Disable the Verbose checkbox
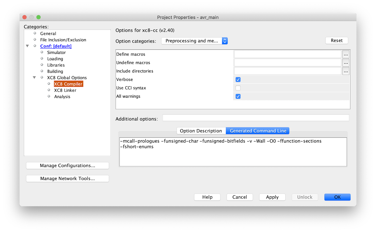Screen dimensions: 376x232 (x=238, y=80)
